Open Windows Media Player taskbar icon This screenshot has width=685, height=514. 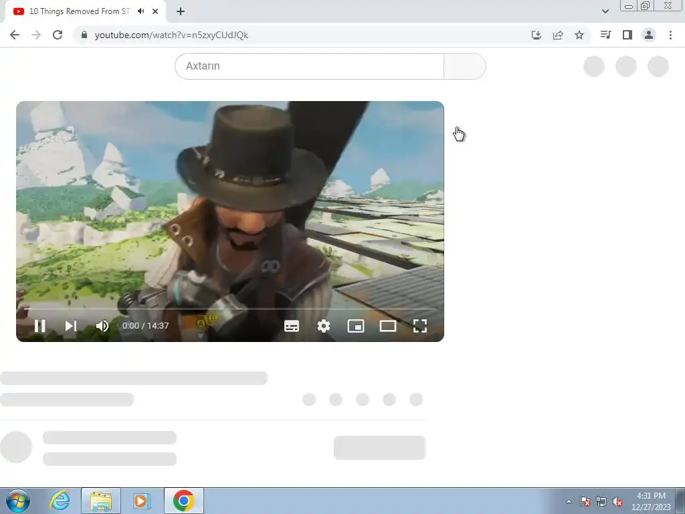click(x=141, y=501)
